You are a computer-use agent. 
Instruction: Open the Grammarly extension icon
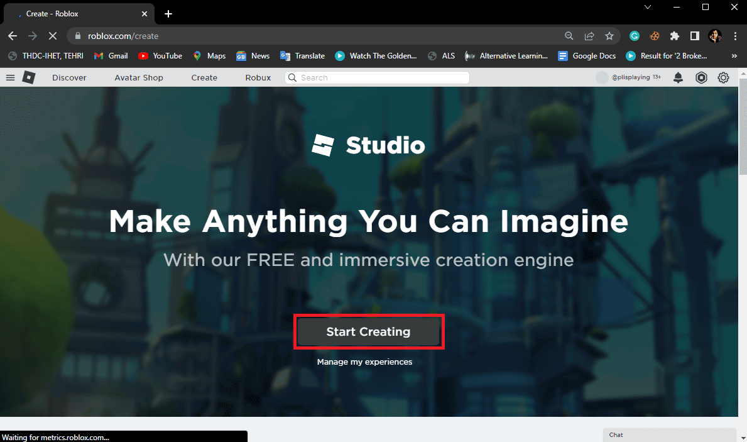pos(634,36)
